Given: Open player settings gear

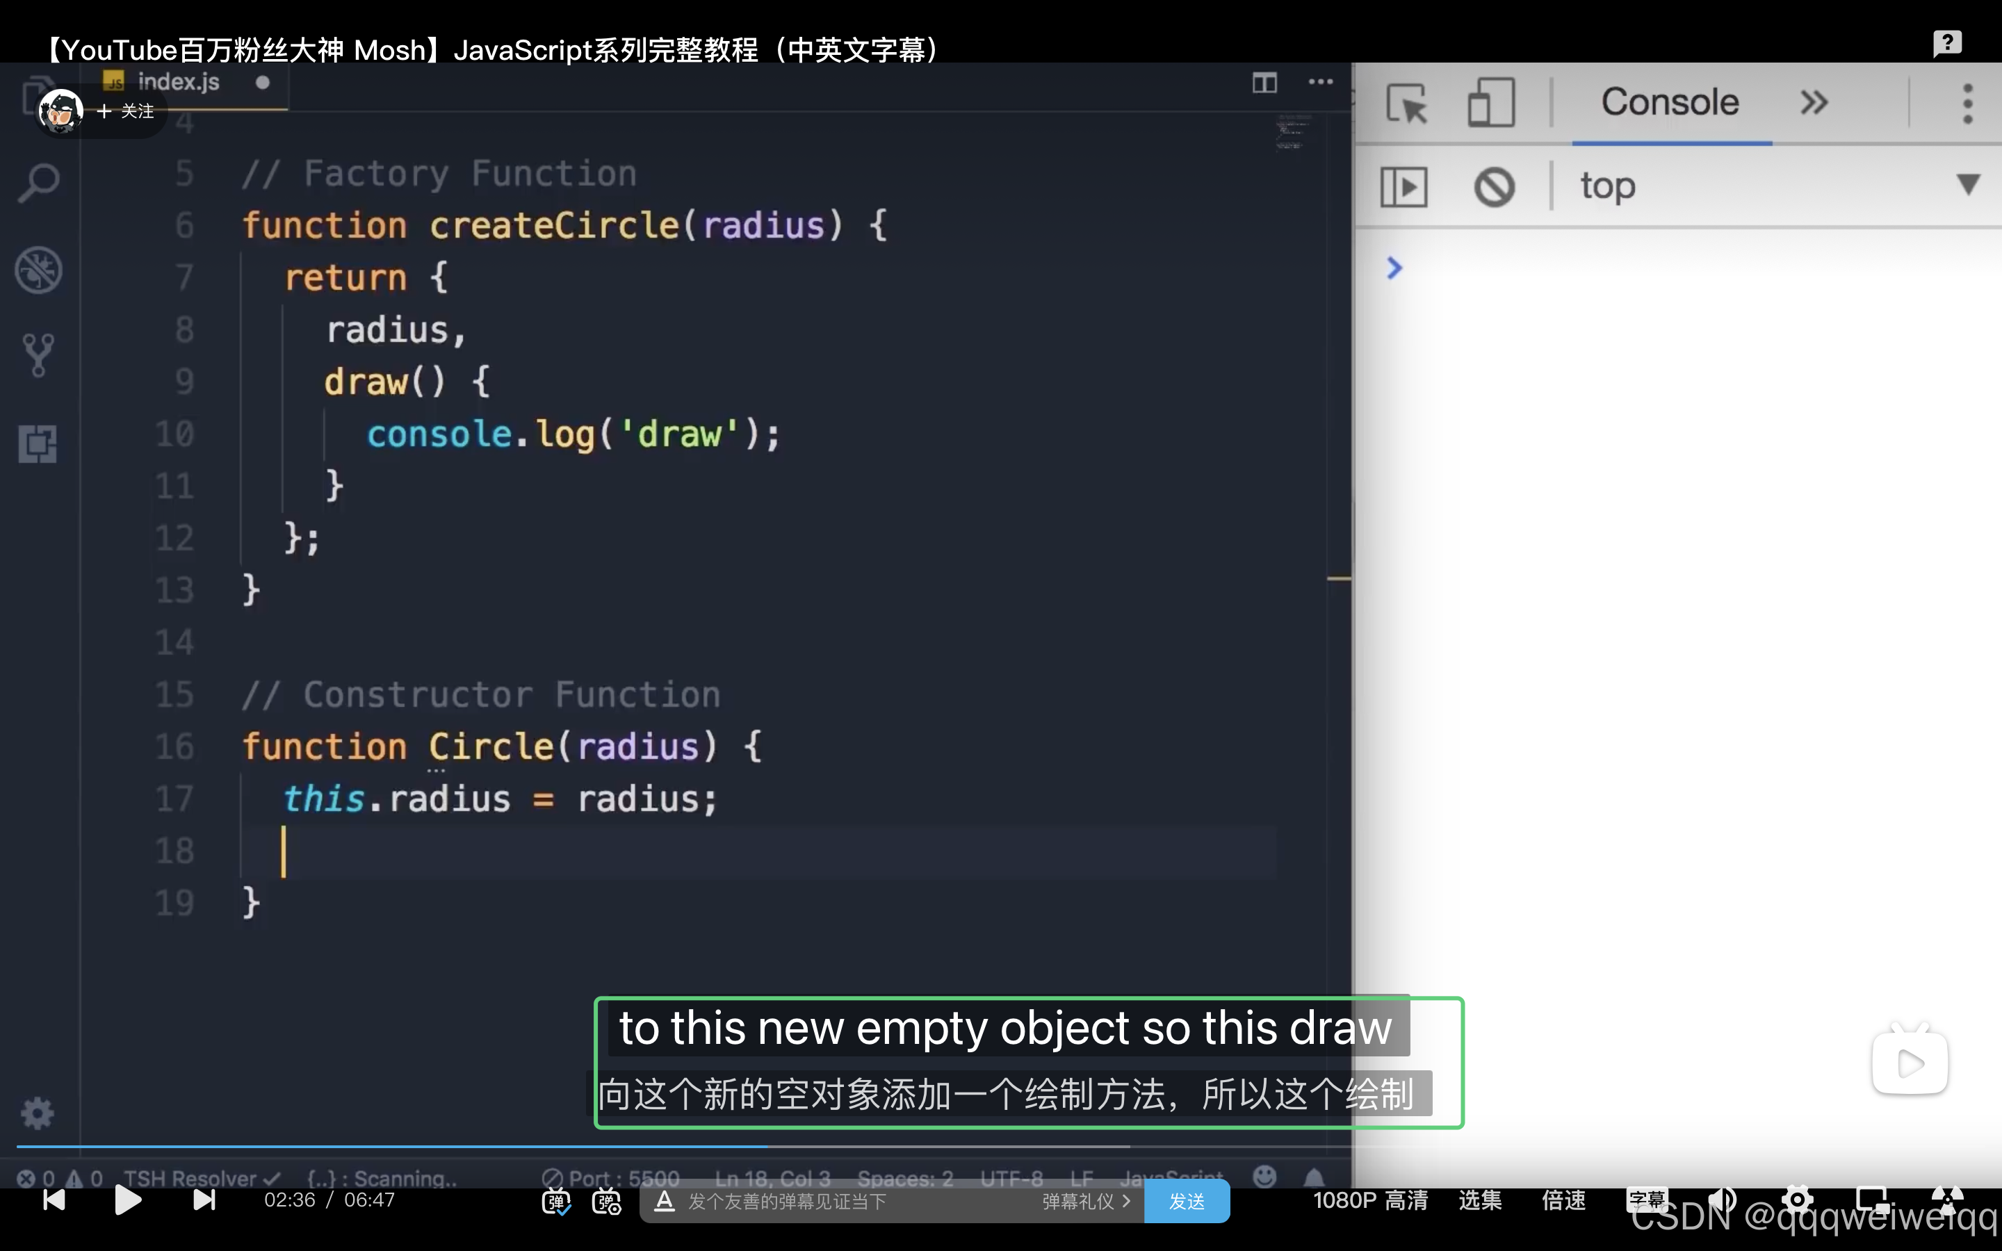Looking at the screenshot, I should tap(1797, 1200).
